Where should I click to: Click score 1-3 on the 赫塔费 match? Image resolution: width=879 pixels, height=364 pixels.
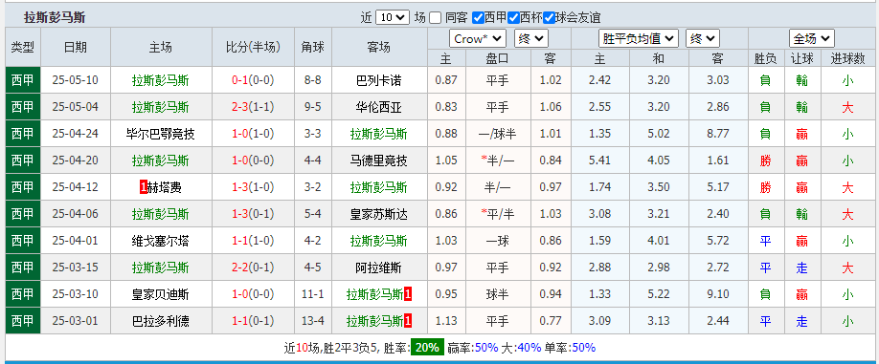pyautogui.click(x=240, y=187)
